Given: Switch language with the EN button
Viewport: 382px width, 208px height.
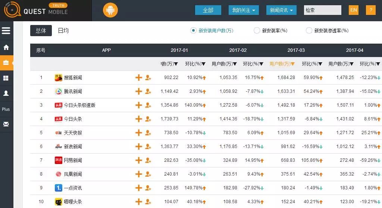Looking at the screenshot, I should pyautogui.click(x=354, y=10).
